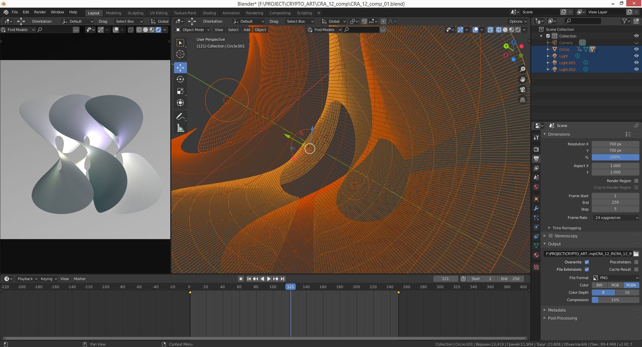Open the File Format PNG dropdown
This screenshot has height=347, width=642.
[x=616, y=278]
